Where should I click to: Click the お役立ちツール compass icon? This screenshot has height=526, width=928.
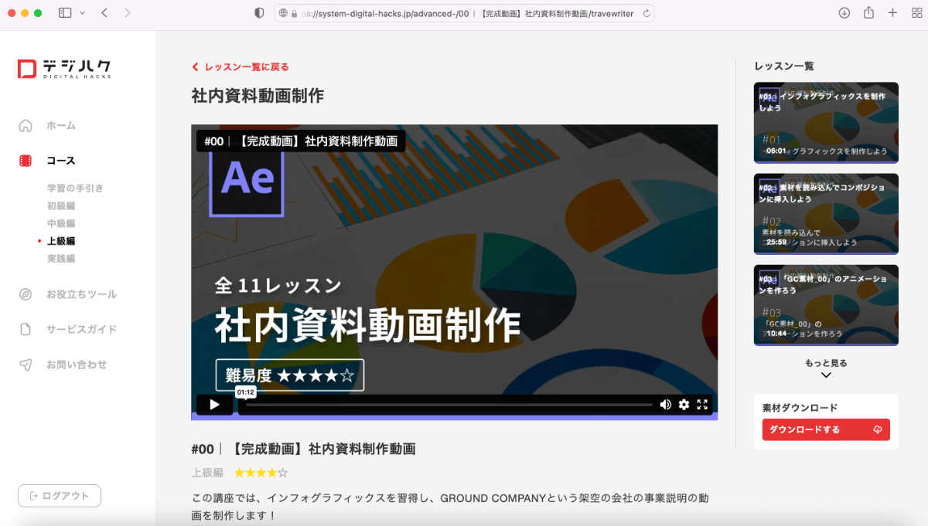pos(26,294)
